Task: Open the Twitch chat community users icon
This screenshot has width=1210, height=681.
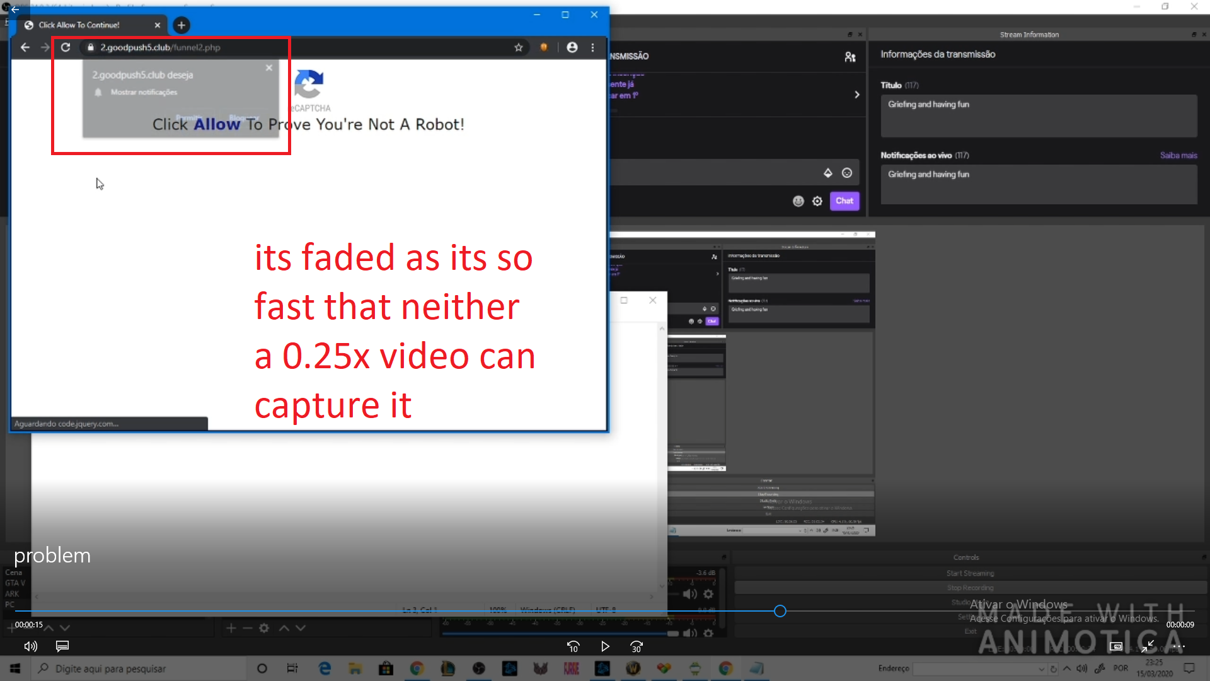Action: (850, 57)
